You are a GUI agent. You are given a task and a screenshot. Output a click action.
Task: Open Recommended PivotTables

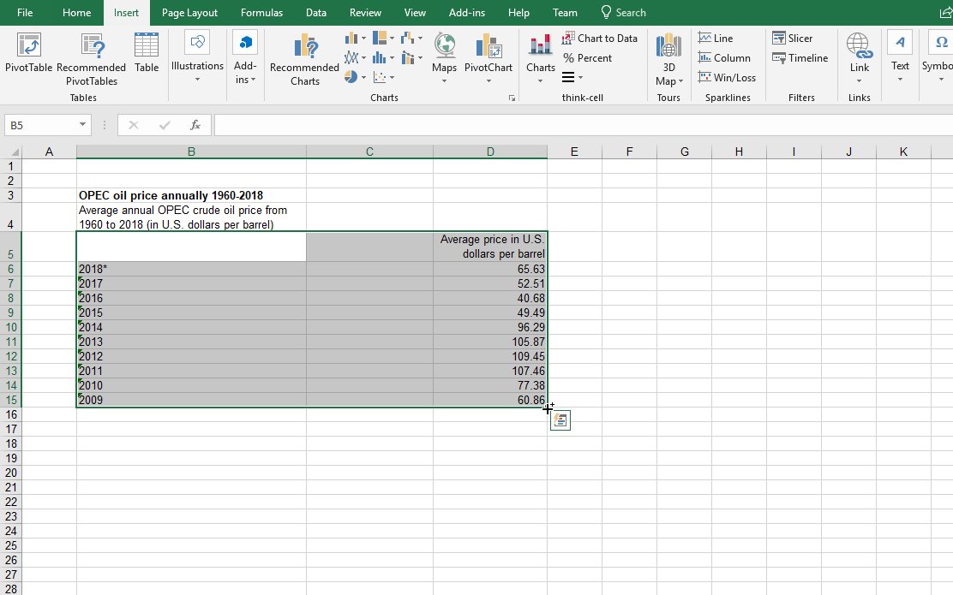pos(91,60)
